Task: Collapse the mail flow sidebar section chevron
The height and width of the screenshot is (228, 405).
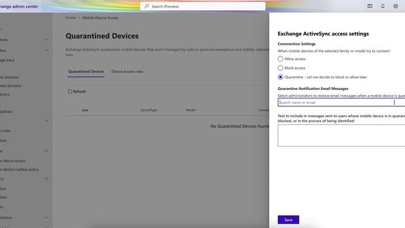Action: click(46, 50)
